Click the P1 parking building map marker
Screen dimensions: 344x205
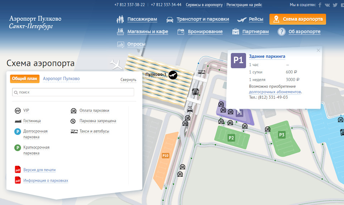239,113
